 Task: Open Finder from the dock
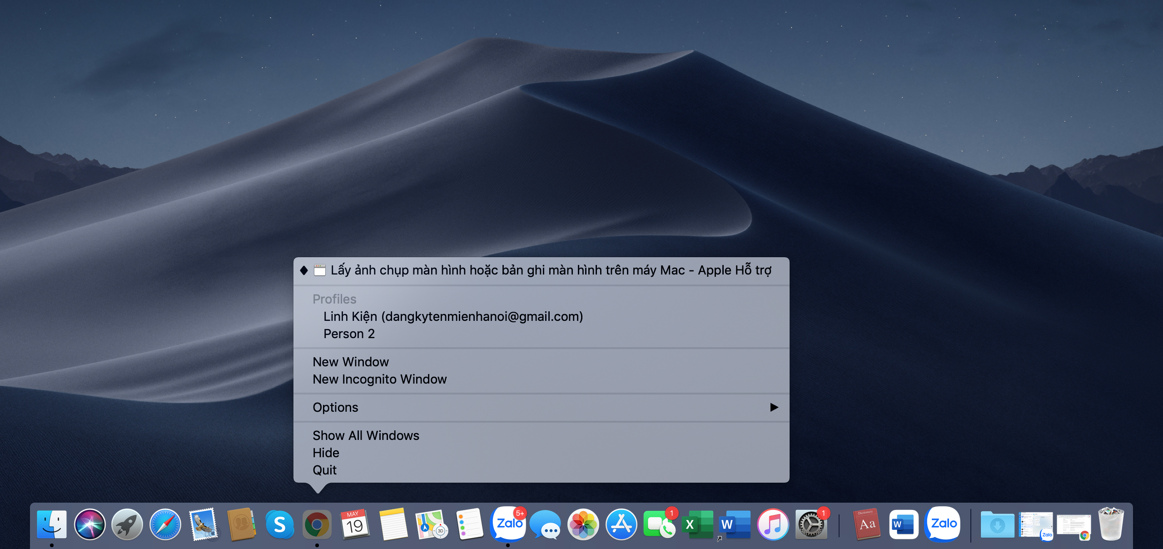pos(52,524)
